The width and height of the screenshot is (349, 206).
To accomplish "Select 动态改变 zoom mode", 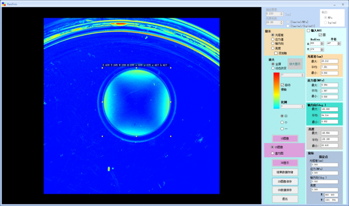I will tap(273, 68).
